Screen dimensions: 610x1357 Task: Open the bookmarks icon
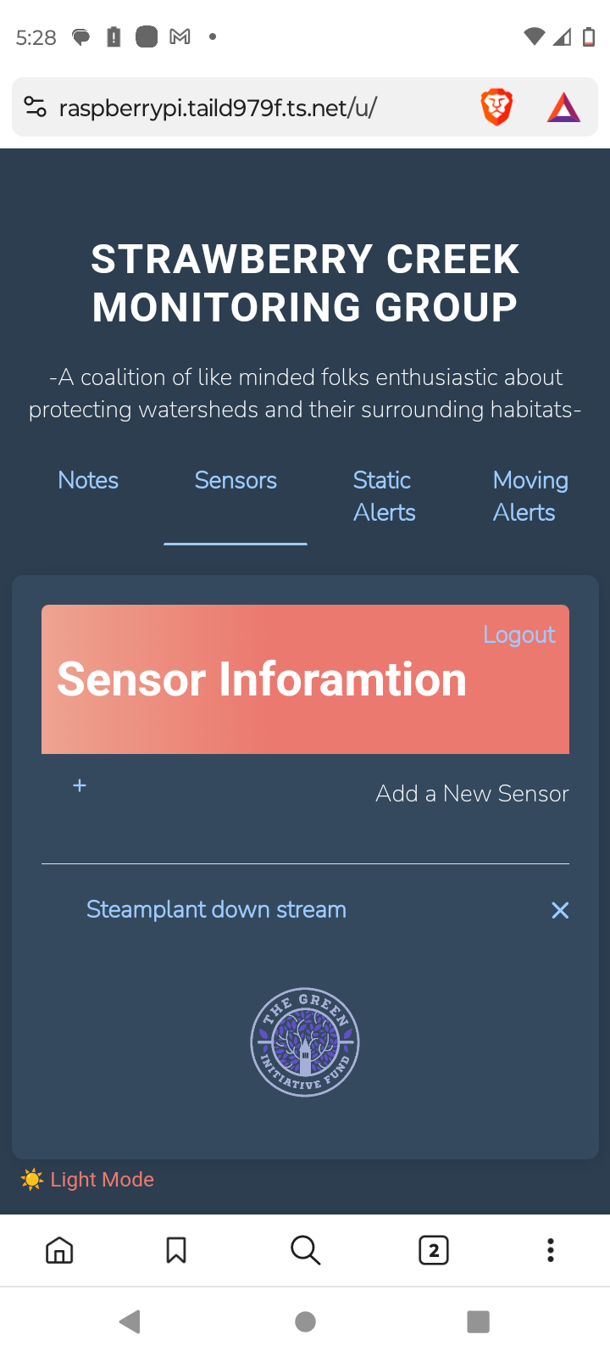pyautogui.click(x=176, y=1250)
